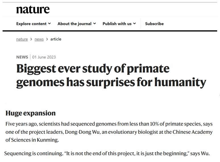Go to the Subscribe page
Viewport: 220px width, 162px height.
pos(154,24)
